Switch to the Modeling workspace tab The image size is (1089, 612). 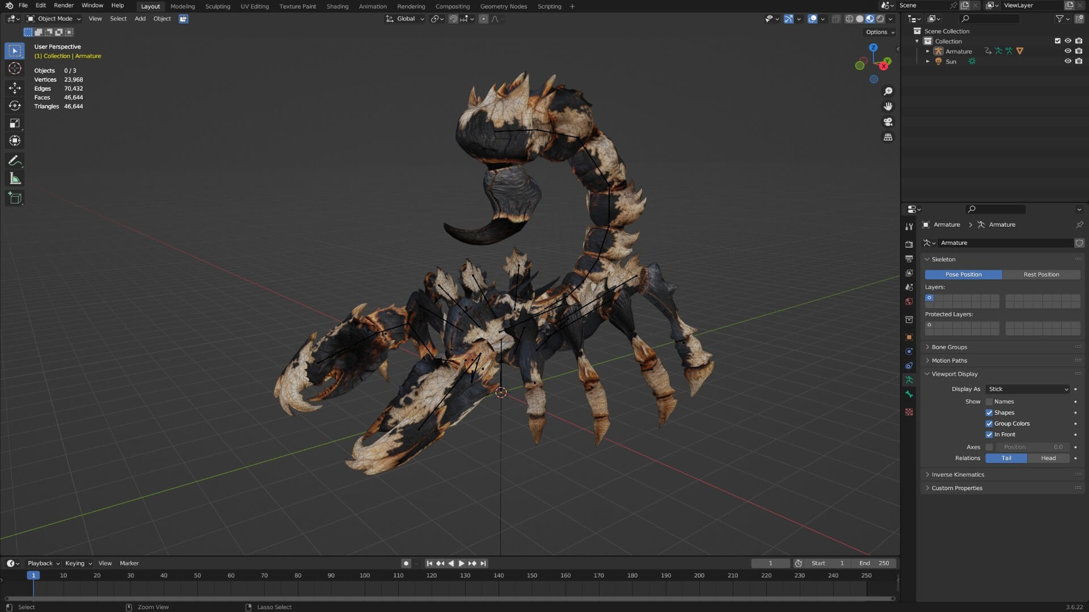183,6
